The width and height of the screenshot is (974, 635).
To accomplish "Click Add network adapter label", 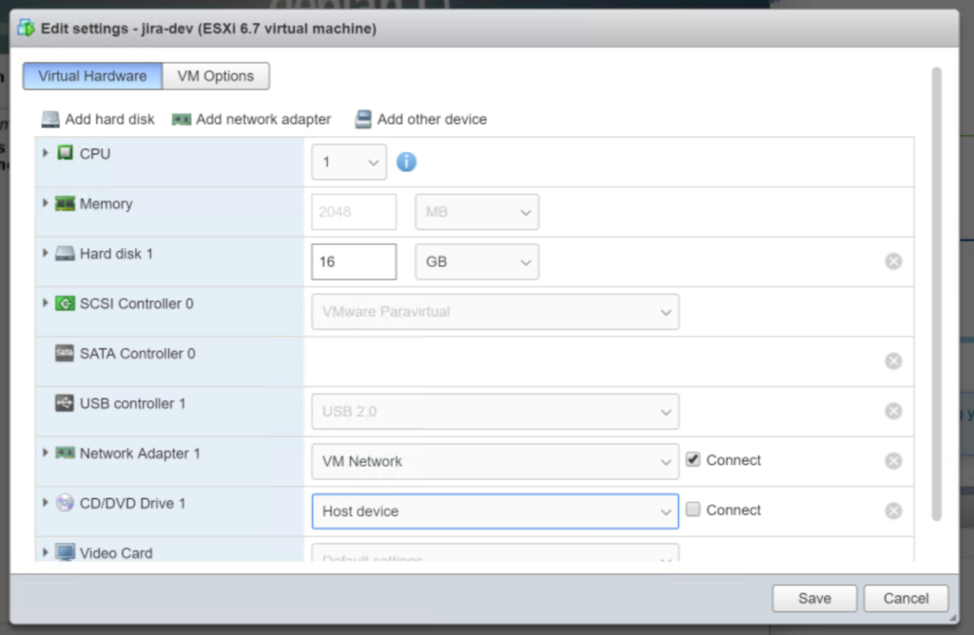I will (263, 119).
